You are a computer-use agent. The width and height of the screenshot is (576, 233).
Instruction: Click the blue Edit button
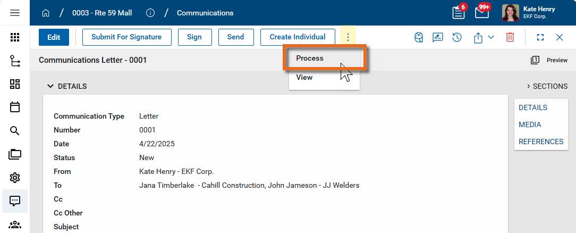[54, 37]
